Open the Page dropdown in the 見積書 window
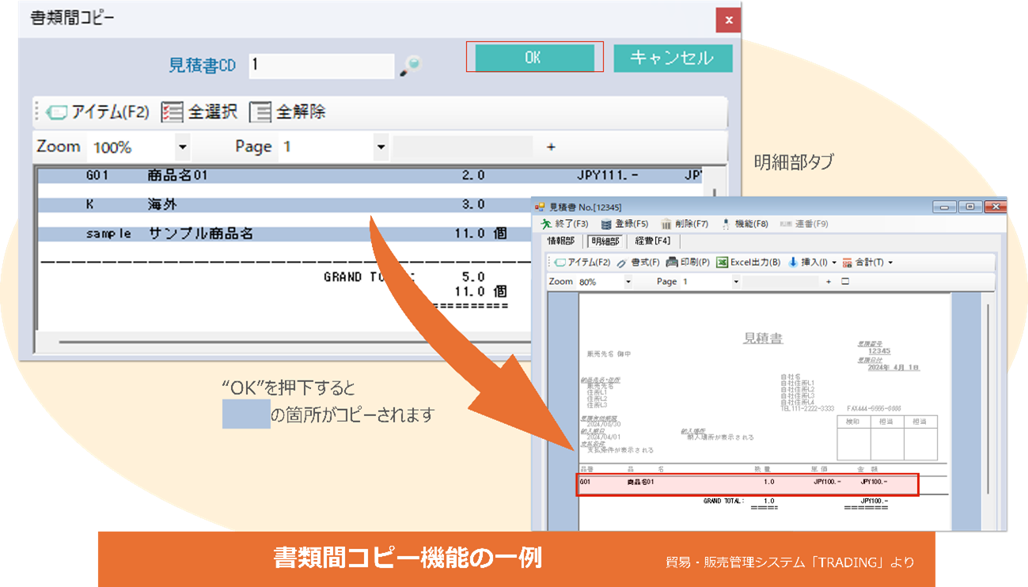 pyautogui.click(x=736, y=282)
